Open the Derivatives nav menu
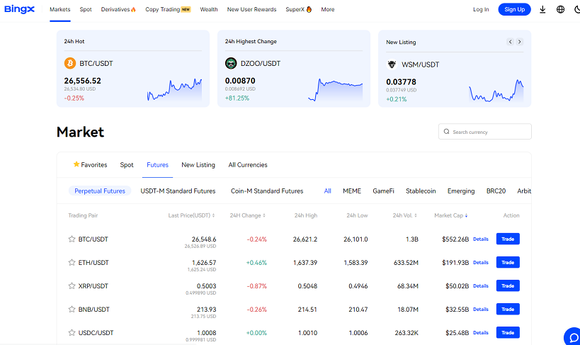 point(118,9)
